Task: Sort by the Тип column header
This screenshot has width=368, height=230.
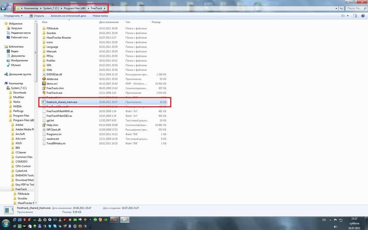Action: tap(128, 22)
